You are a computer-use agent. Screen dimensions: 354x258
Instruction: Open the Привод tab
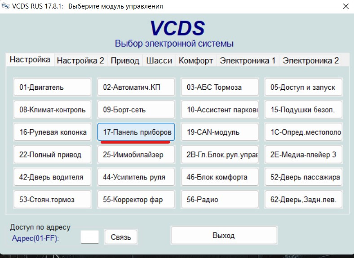(x=125, y=61)
